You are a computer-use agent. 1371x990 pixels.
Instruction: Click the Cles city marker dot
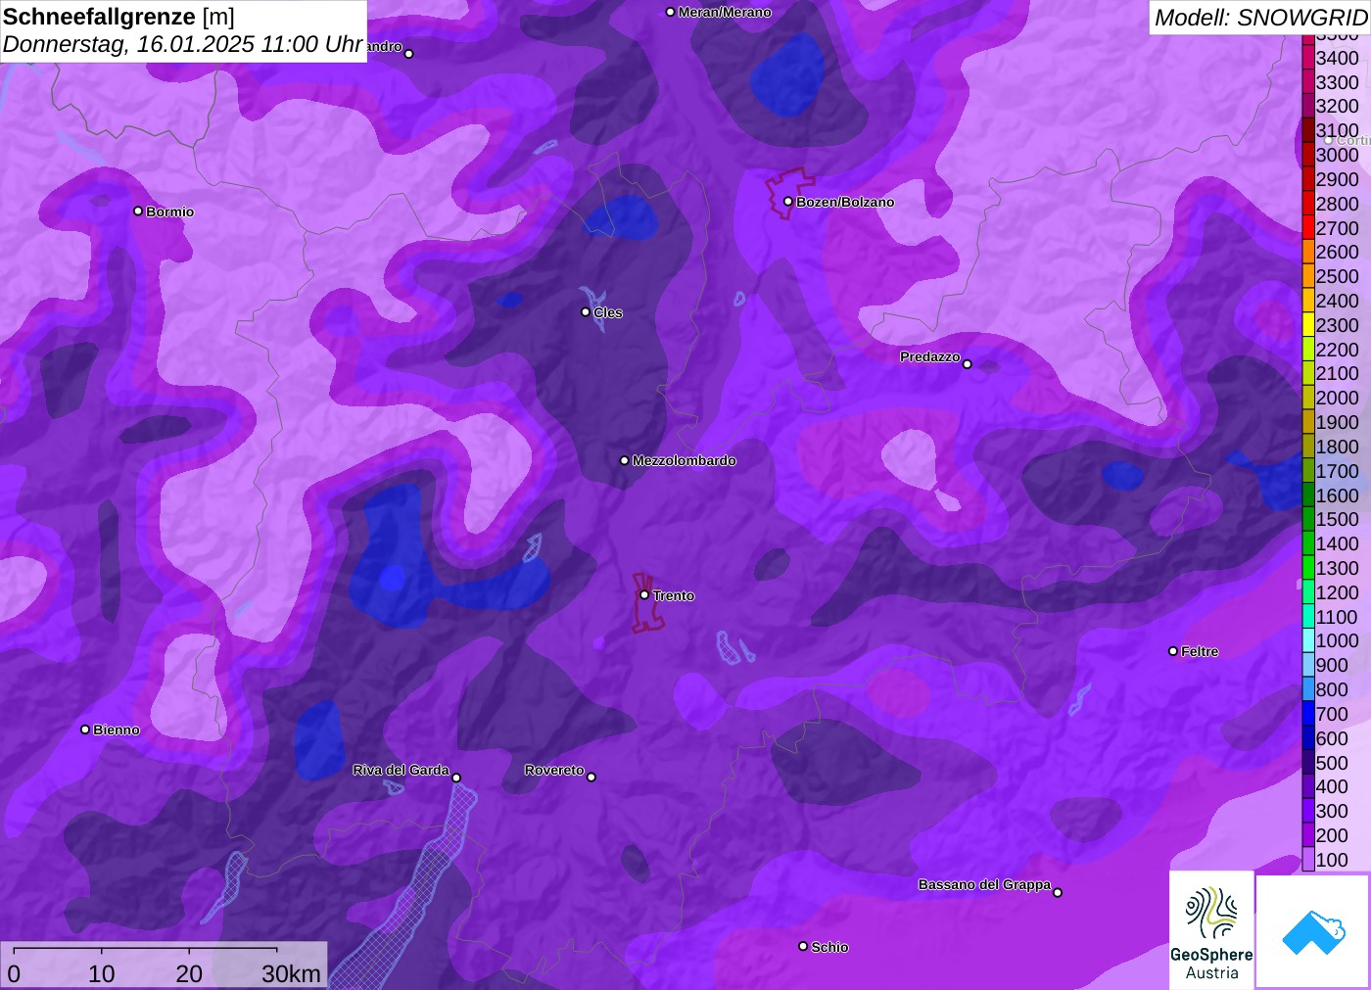(586, 312)
